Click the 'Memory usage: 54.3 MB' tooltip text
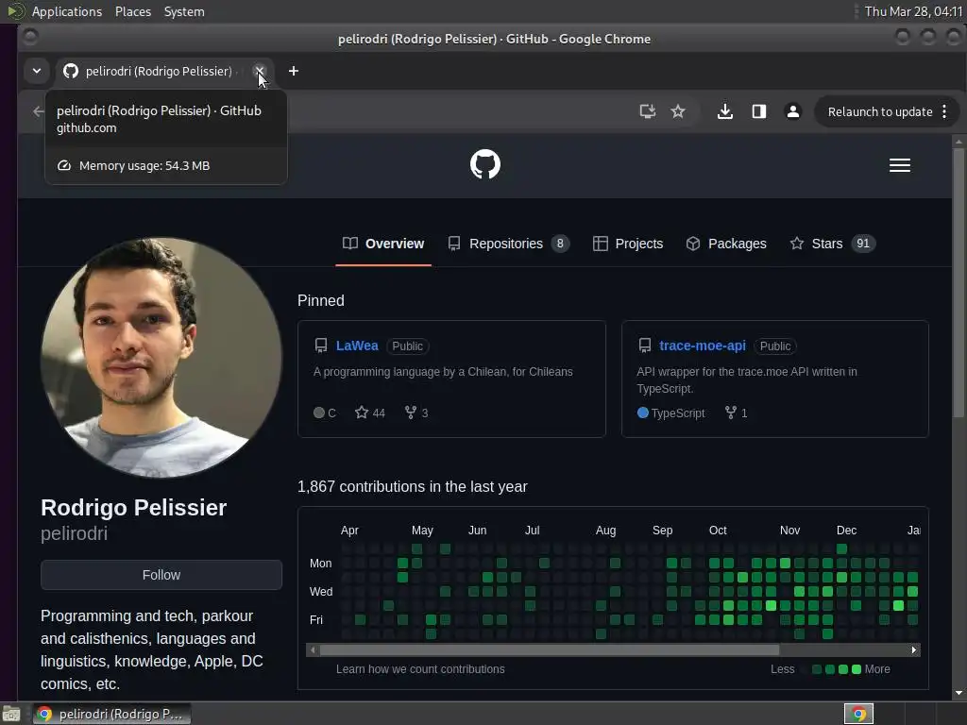This screenshot has height=725, width=967. [144, 166]
